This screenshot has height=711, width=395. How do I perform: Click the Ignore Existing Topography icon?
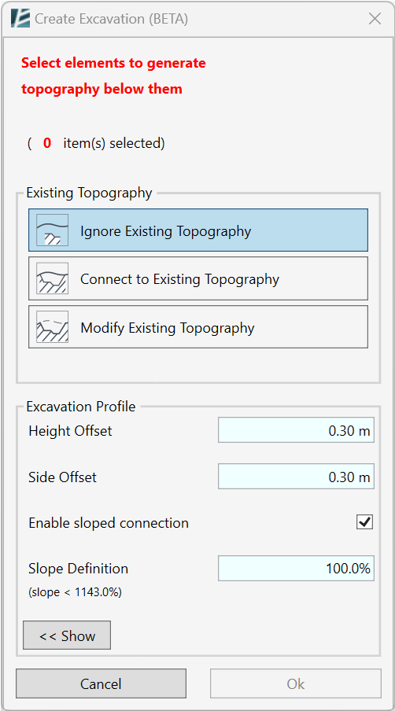pos(52,230)
